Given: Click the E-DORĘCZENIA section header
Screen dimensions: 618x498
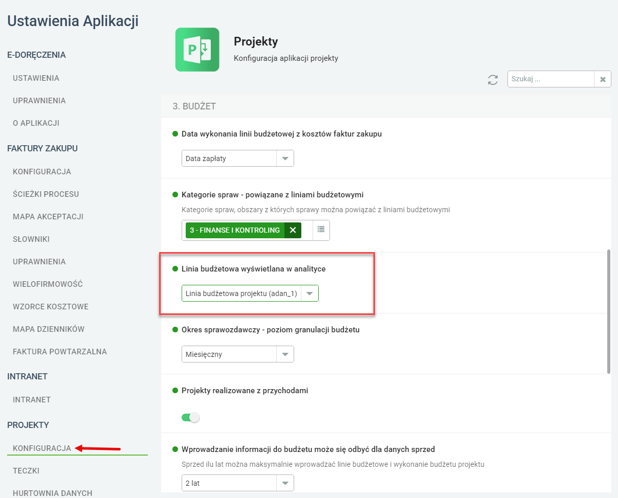Looking at the screenshot, I should pyautogui.click(x=36, y=55).
